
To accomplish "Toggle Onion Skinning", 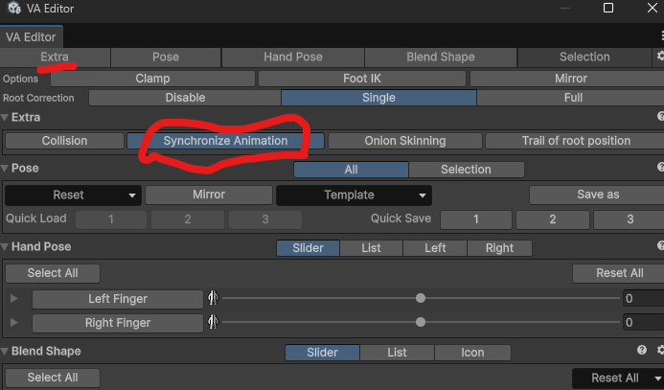I will pyautogui.click(x=405, y=141).
